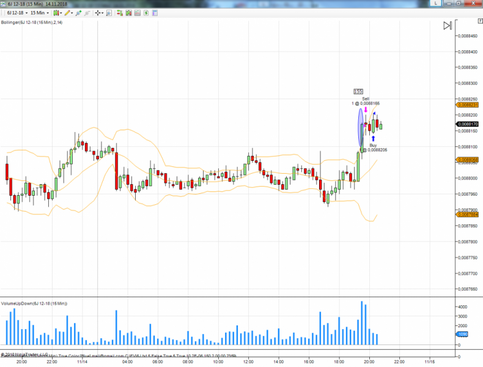Click the tallest volume bar near 19:30

click(361, 323)
